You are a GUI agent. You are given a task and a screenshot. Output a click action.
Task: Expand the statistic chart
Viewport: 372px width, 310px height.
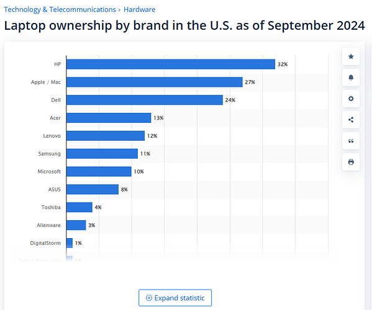point(175,298)
